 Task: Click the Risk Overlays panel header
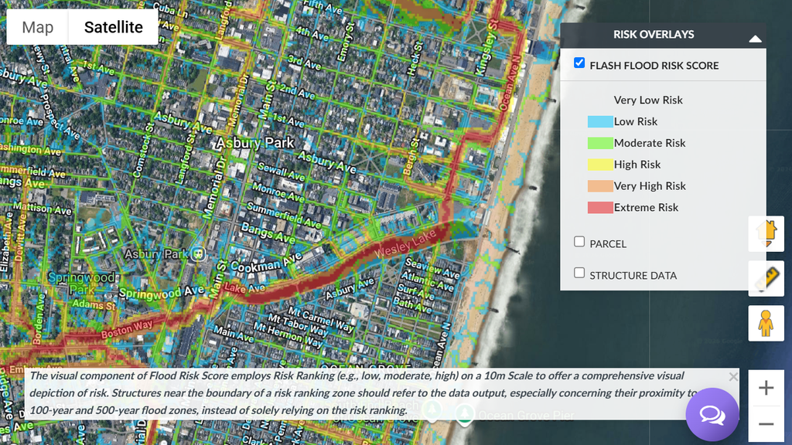pos(663,35)
